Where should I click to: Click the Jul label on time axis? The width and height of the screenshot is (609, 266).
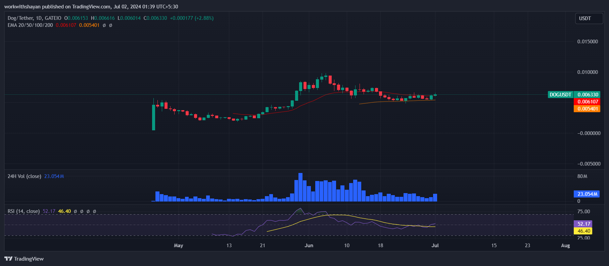pyautogui.click(x=435, y=246)
